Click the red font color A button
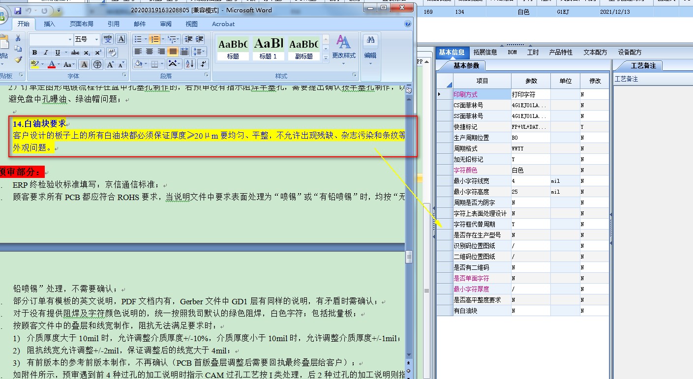 (52, 64)
